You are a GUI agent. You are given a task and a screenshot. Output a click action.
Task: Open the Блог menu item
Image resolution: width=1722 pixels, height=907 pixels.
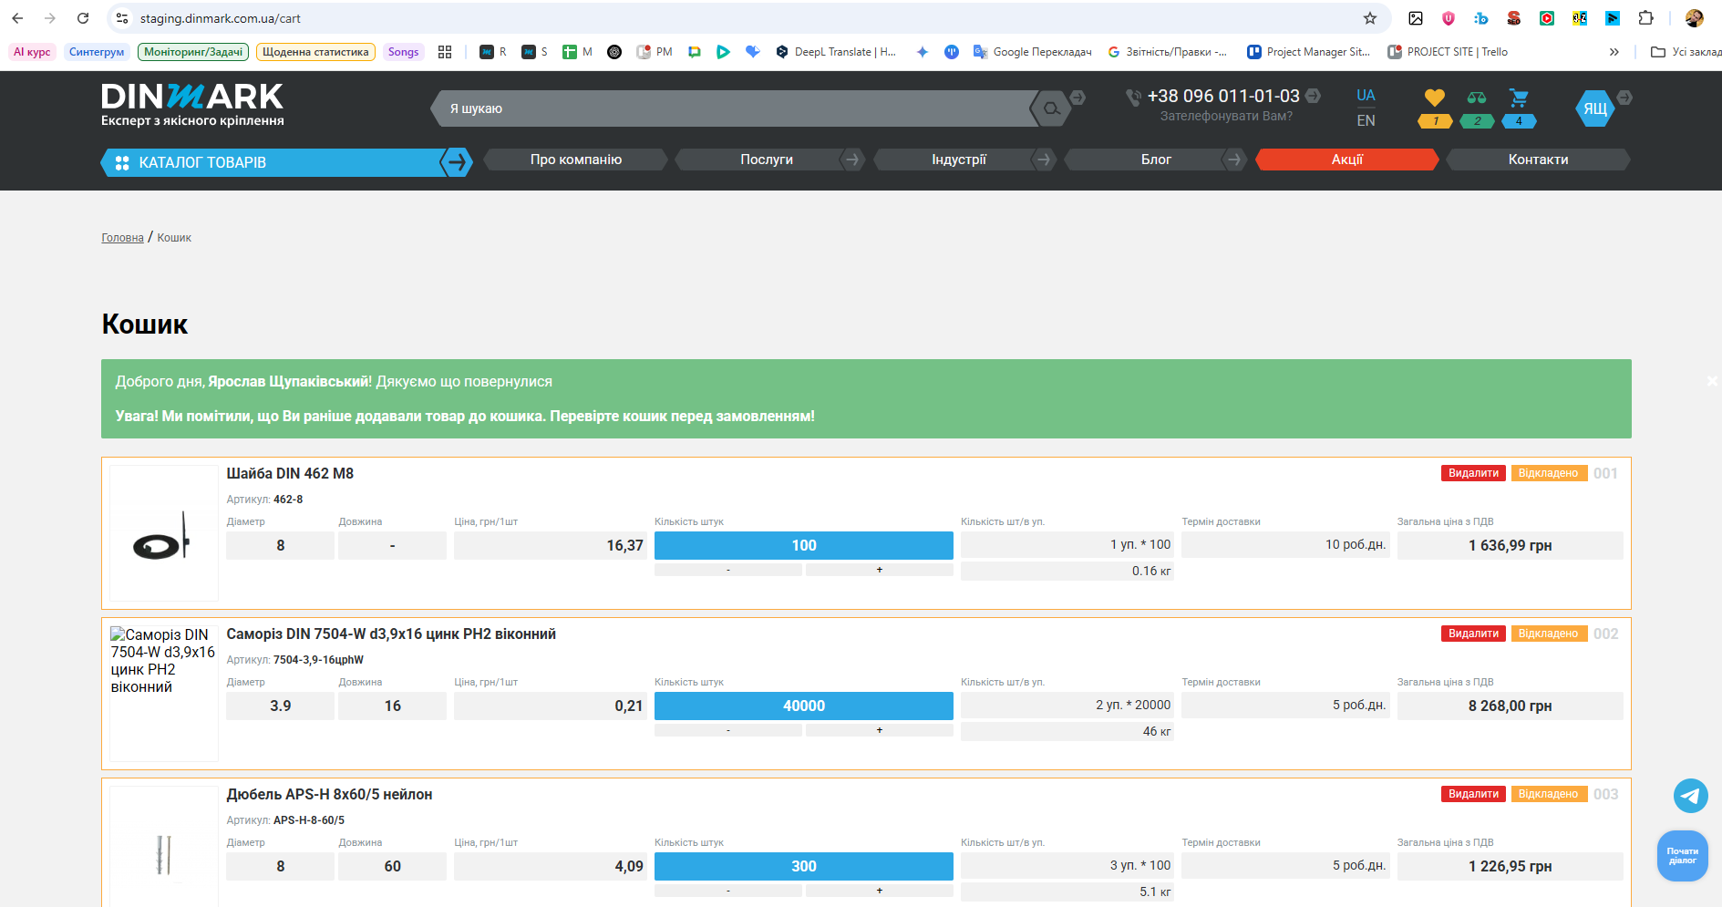tap(1156, 160)
